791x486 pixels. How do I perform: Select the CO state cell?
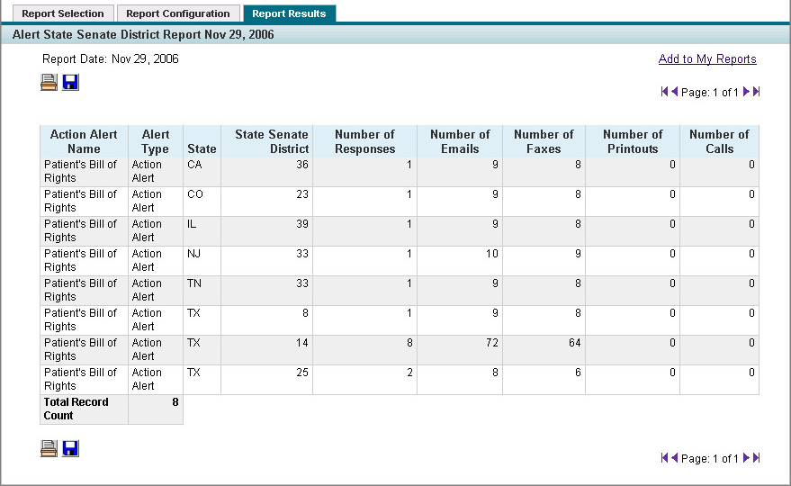click(202, 202)
